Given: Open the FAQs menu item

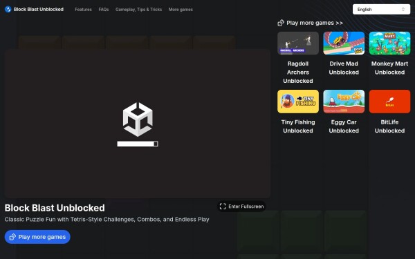Looking at the screenshot, I should pyautogui.click(x=104, y=10).
